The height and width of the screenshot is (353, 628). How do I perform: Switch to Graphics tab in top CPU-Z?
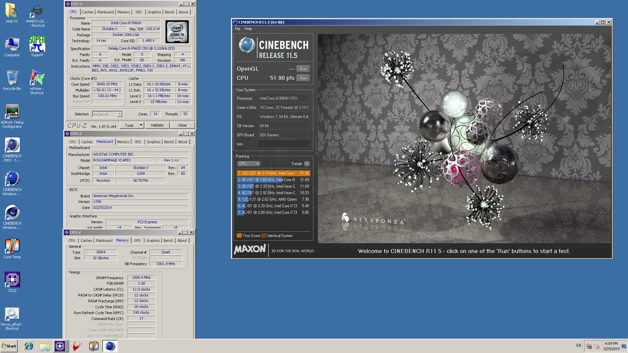154,12
